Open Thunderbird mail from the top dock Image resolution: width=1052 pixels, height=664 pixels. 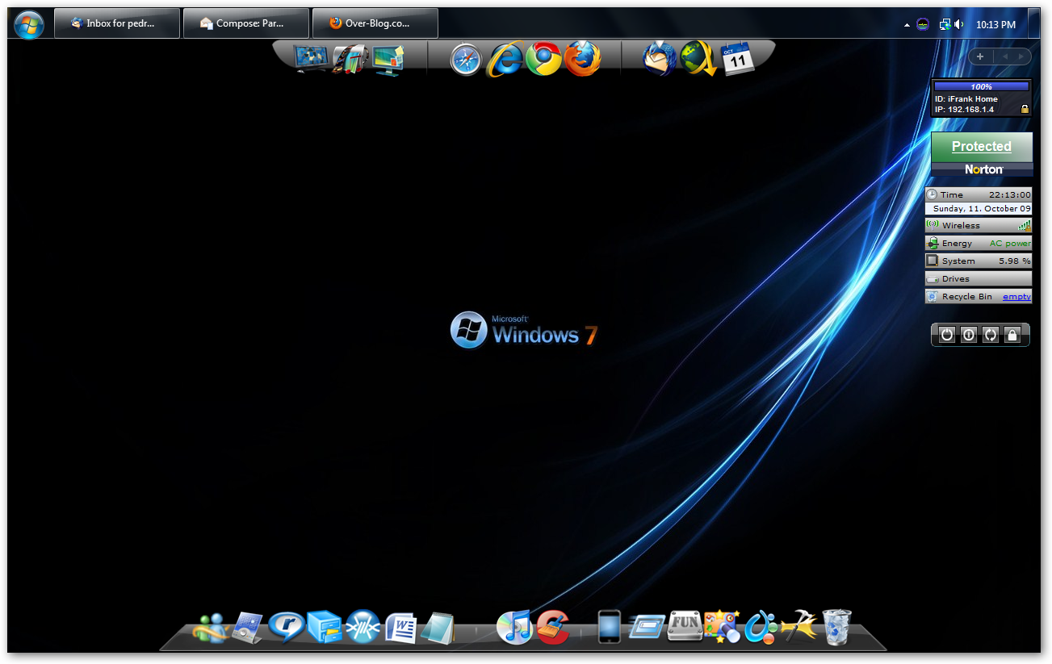[659, 59]
